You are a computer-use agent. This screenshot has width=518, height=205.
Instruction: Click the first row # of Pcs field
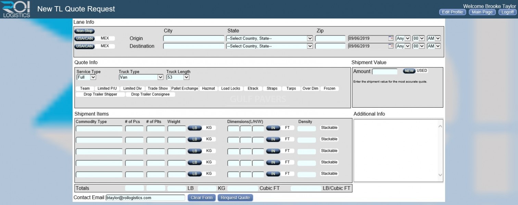(134, 128)
